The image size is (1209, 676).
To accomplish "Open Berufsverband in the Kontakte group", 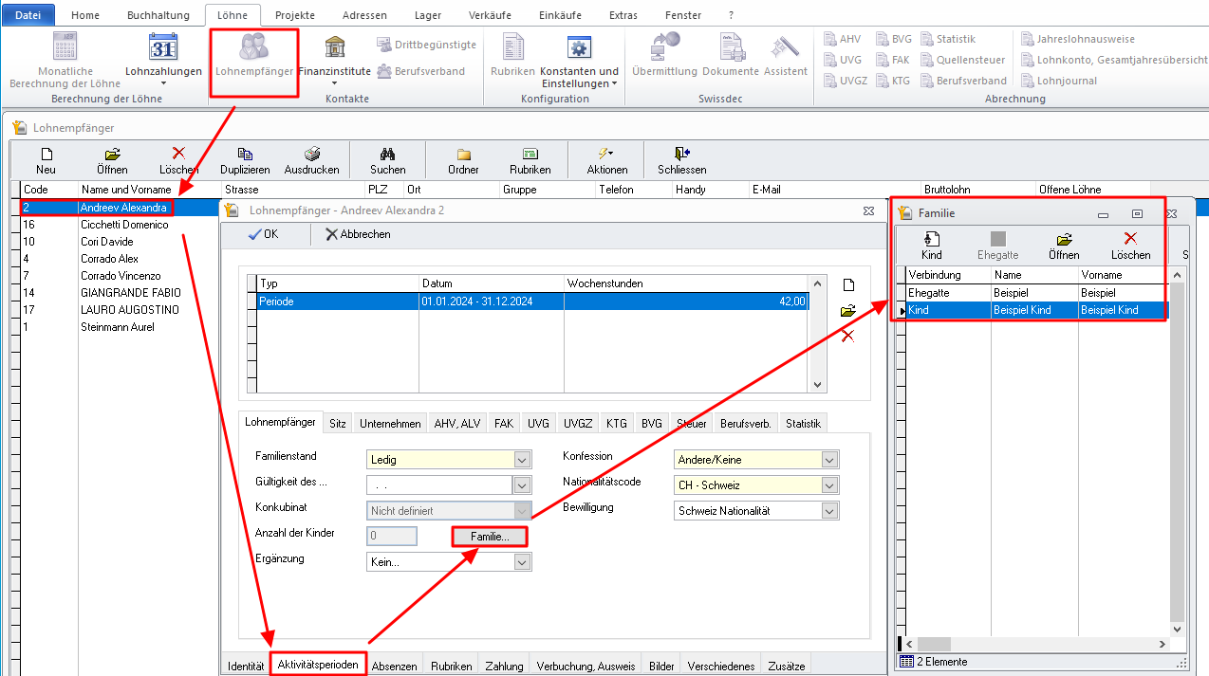I will [420, 71].
